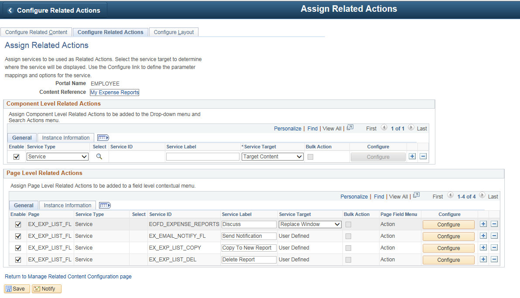Open the My Expense Reports link
Screen dimensions: 520x298
click(x=114, y=92)
